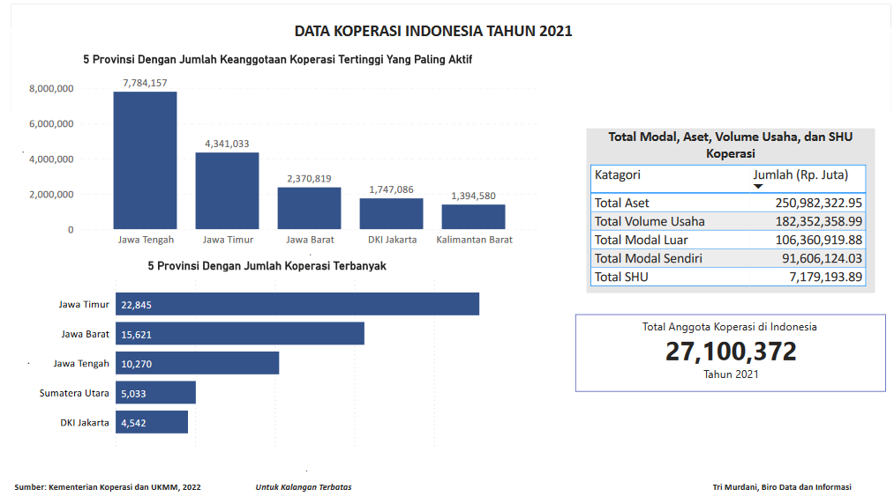Click the Jawa Barat horizontal bar with 15,621

[240, 333]
